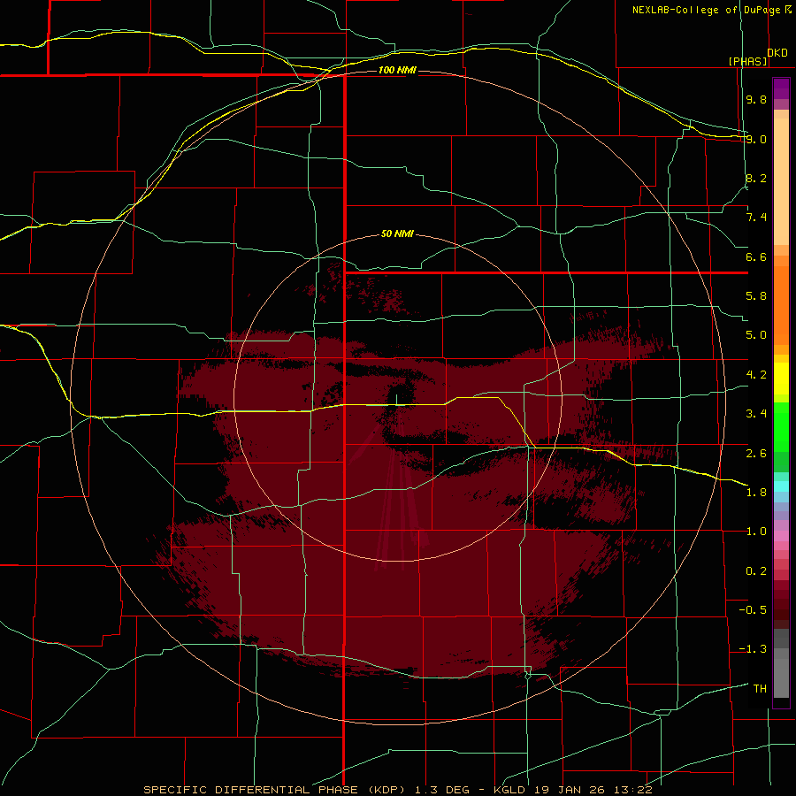Screen dimensions: 796x796
Task: Click the light peach color bar segment
Action: coord(781,183)
